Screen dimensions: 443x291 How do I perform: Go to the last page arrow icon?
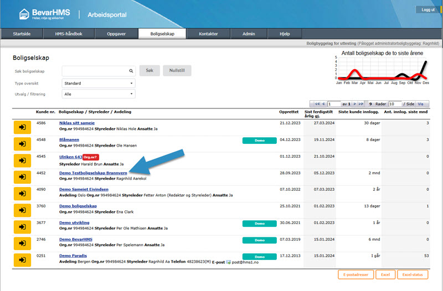tap(360, 104)
